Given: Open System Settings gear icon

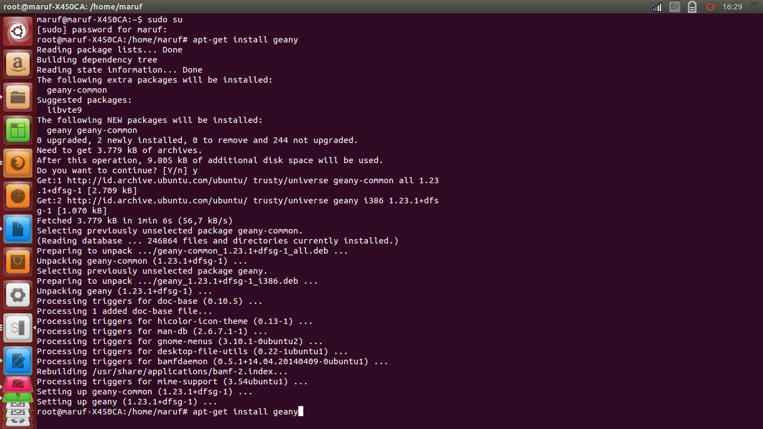Looking at the screenshot, I should [18, 295].
